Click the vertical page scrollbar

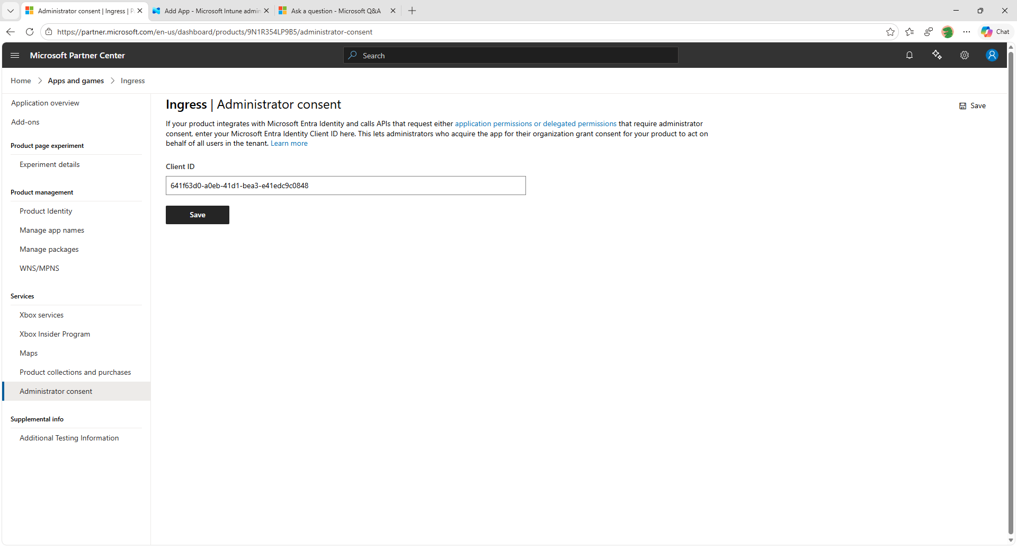click(1011, 293)
